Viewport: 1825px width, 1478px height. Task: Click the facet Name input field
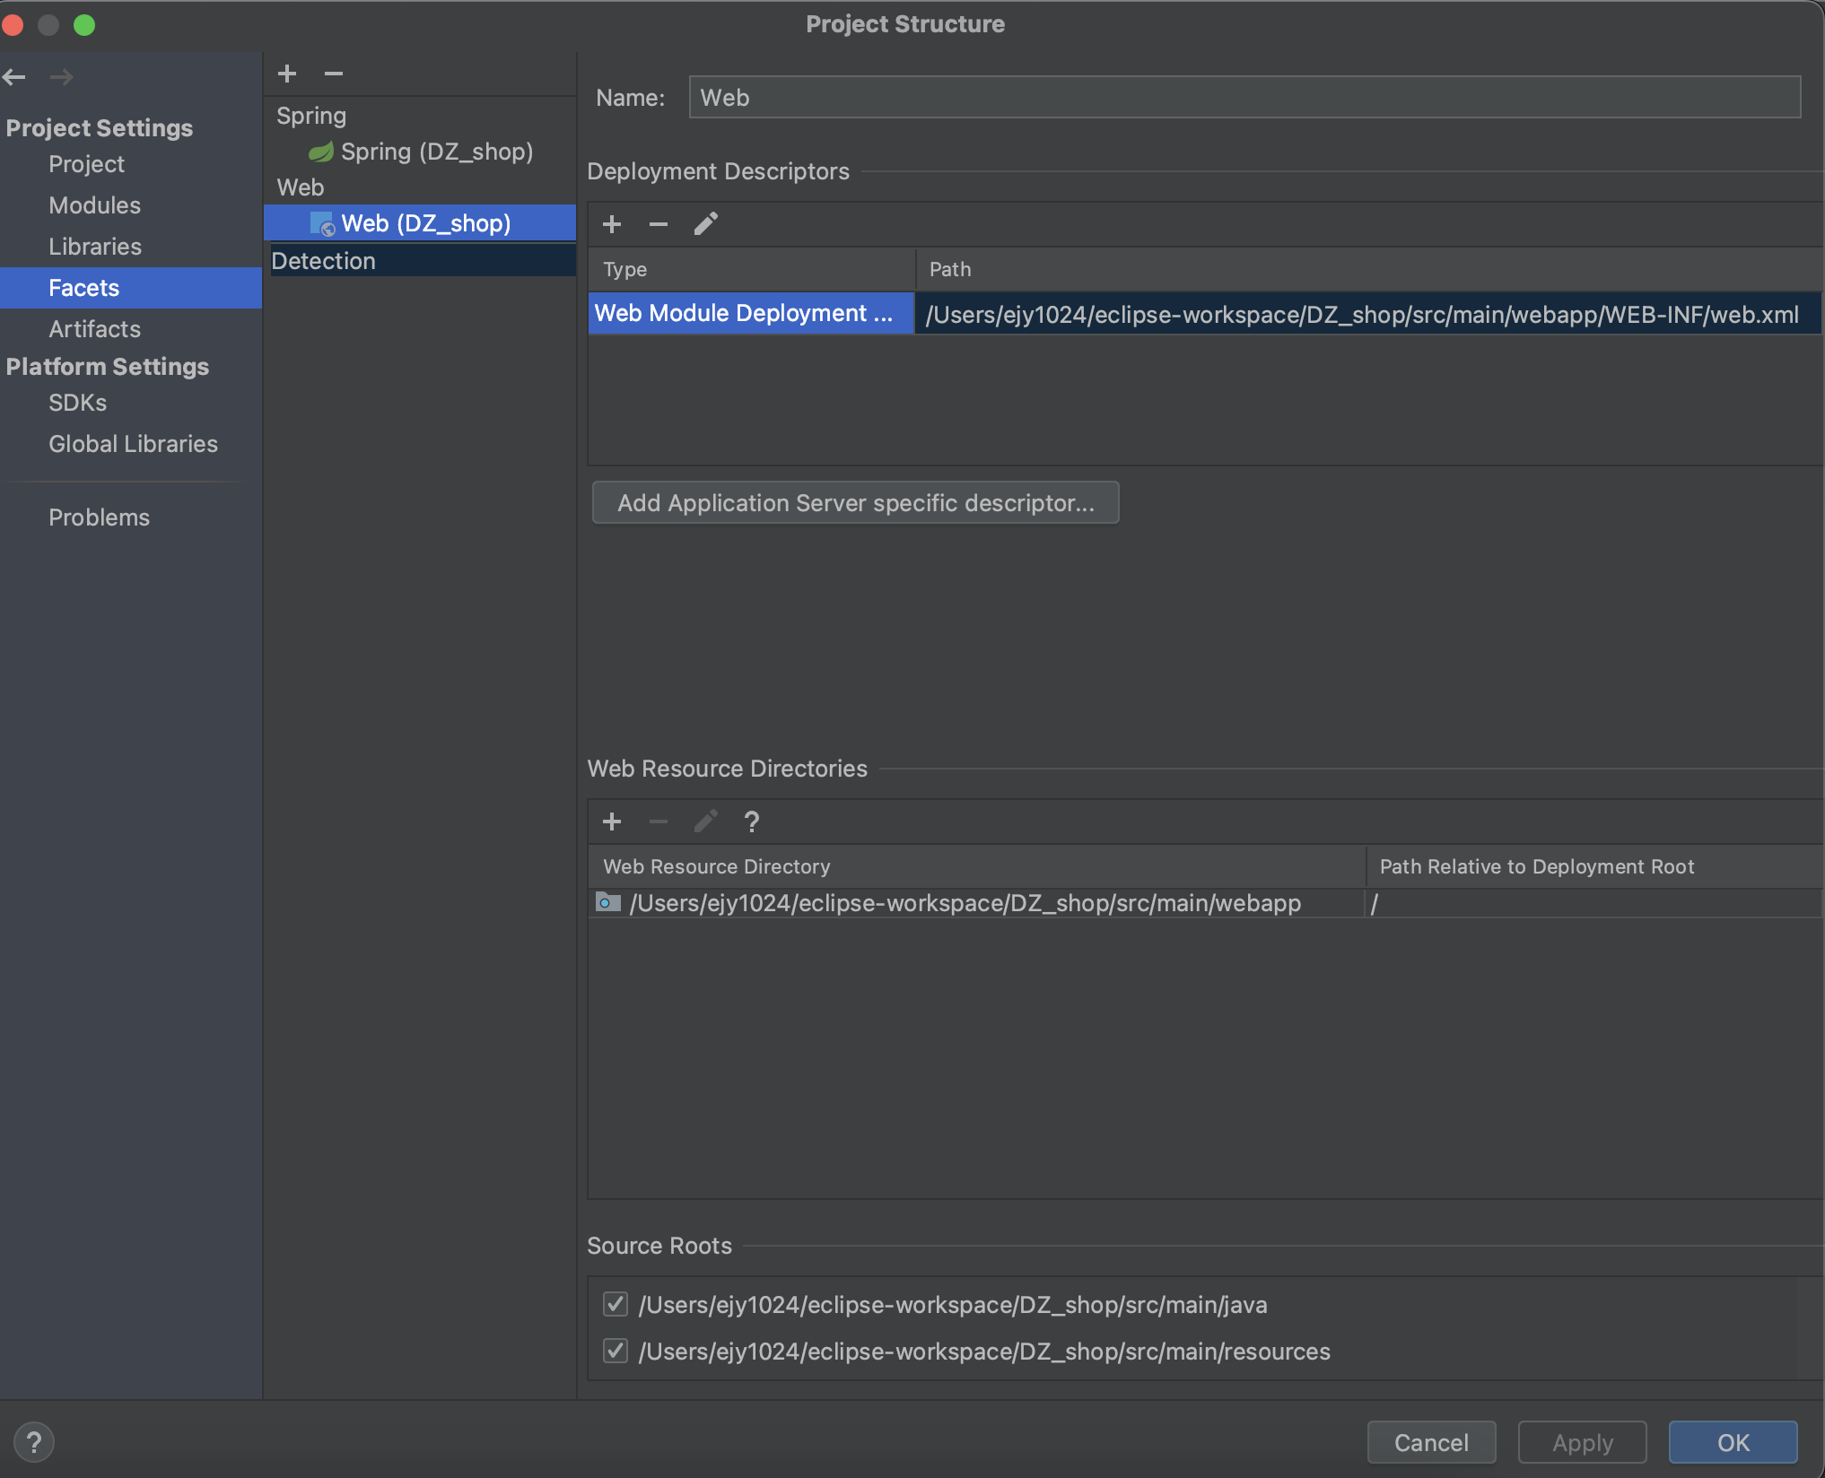coord(1244,98)
